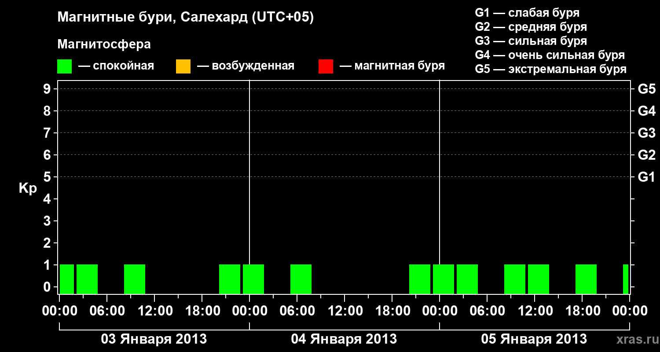Click the green bar for 05:00–08:00 on 04 January
This screenshot has width=660, height=352.
pyautogui.click(x=301, y=279)
